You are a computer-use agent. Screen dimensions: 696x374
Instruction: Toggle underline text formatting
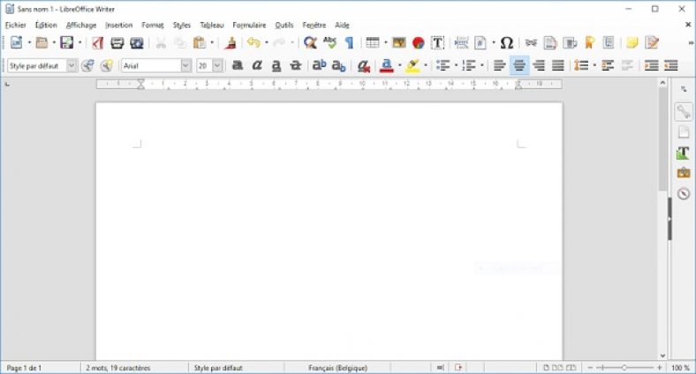(x=276, y=65)
